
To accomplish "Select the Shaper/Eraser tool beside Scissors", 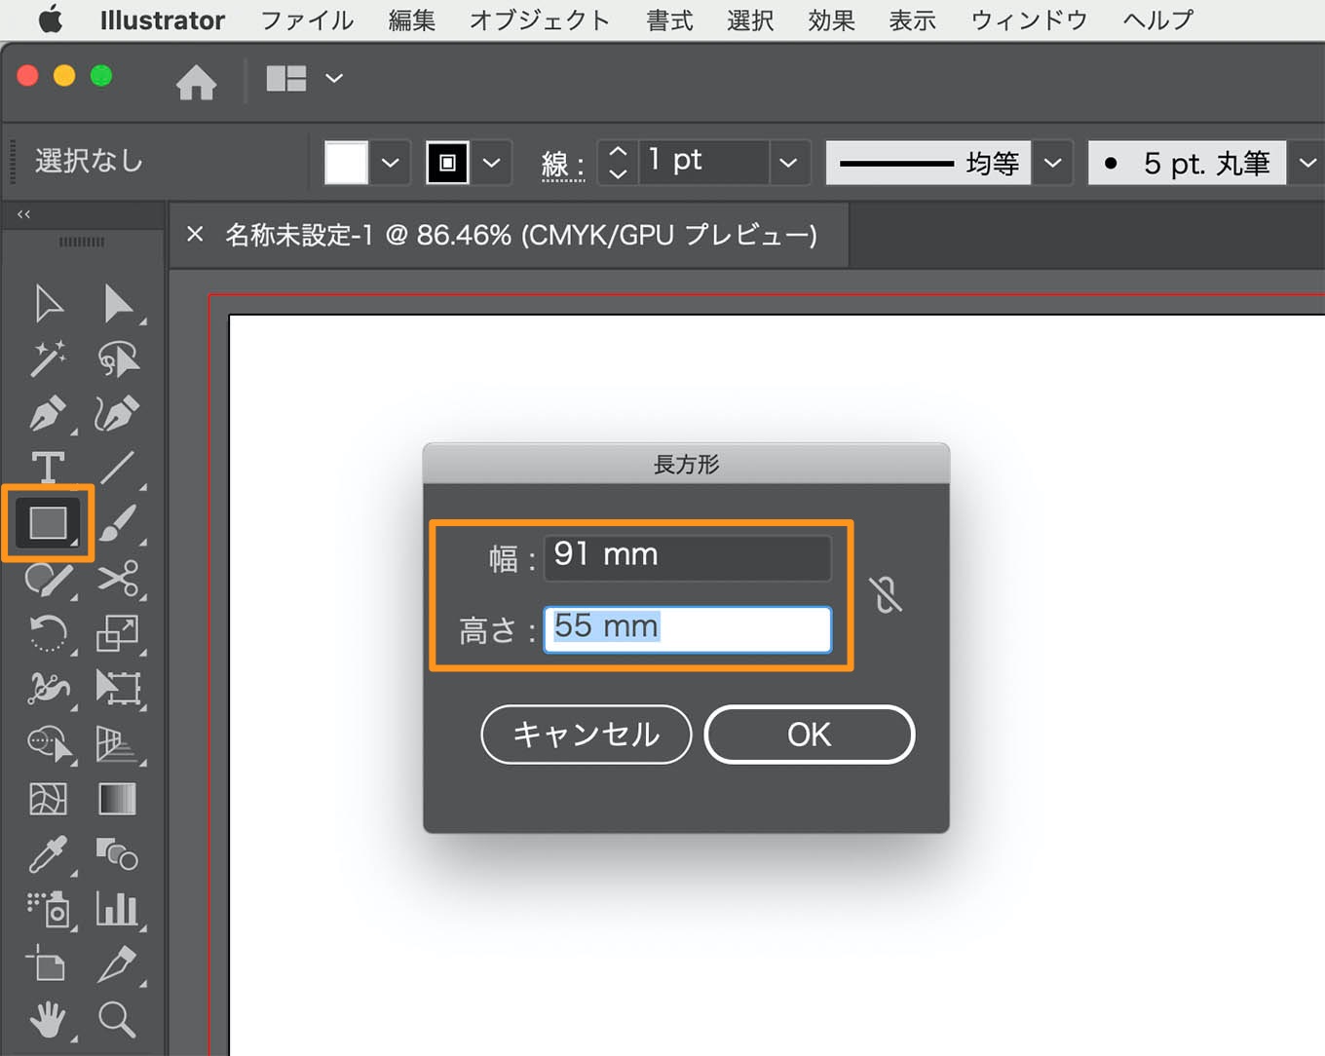I will pyautogui.click(x=49, y=579).
